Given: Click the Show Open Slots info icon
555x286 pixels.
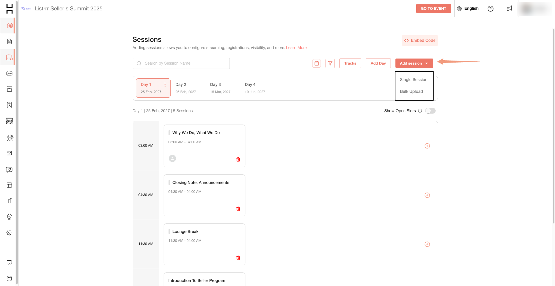Looking at the screenshot, I should click(420, 111).
